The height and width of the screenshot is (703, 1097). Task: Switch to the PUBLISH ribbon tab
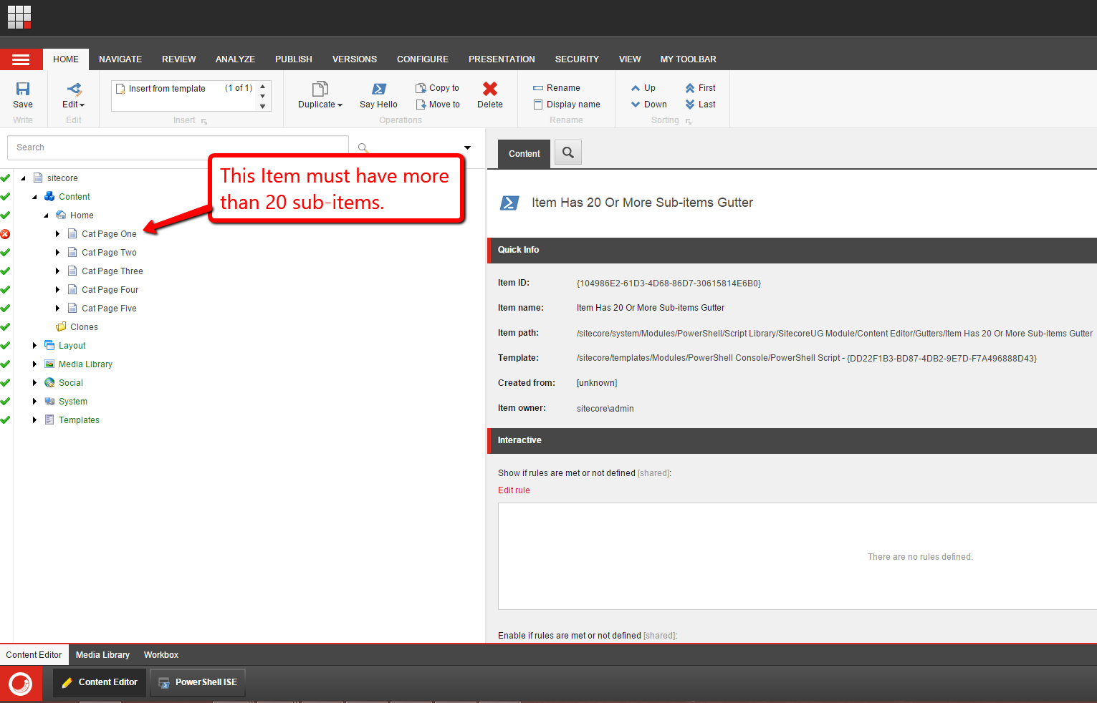293,59
